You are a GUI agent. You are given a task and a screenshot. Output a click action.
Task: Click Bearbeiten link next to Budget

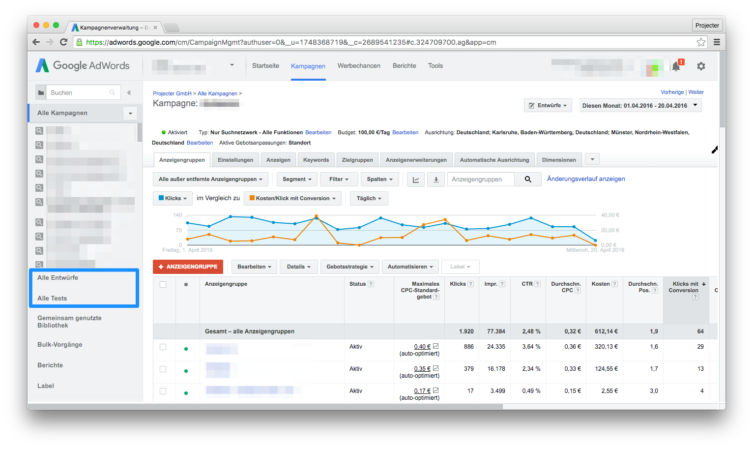point(405,132)
